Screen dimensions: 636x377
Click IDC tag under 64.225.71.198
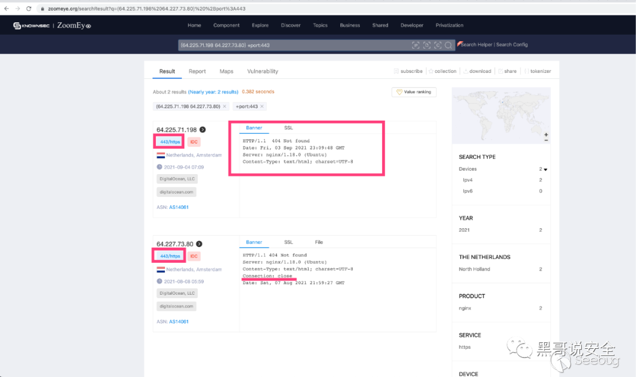pyautogui.click(x=194, y=142)
